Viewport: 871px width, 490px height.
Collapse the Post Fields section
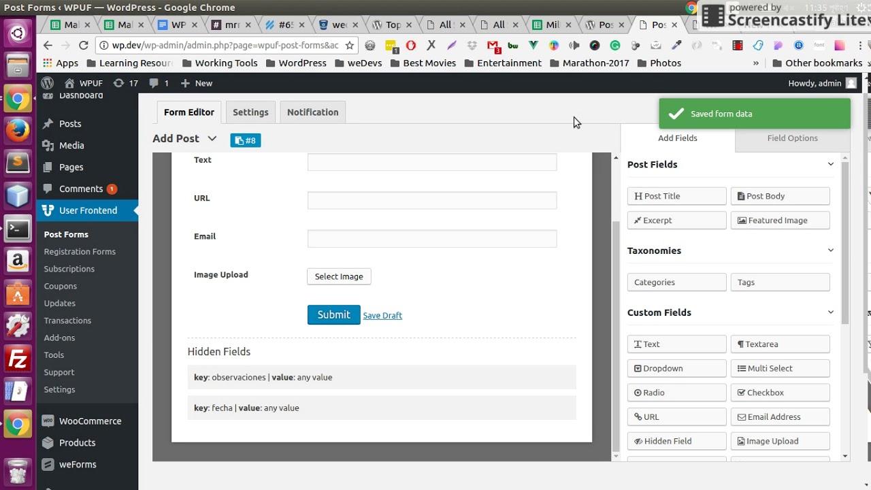(830, 164)
